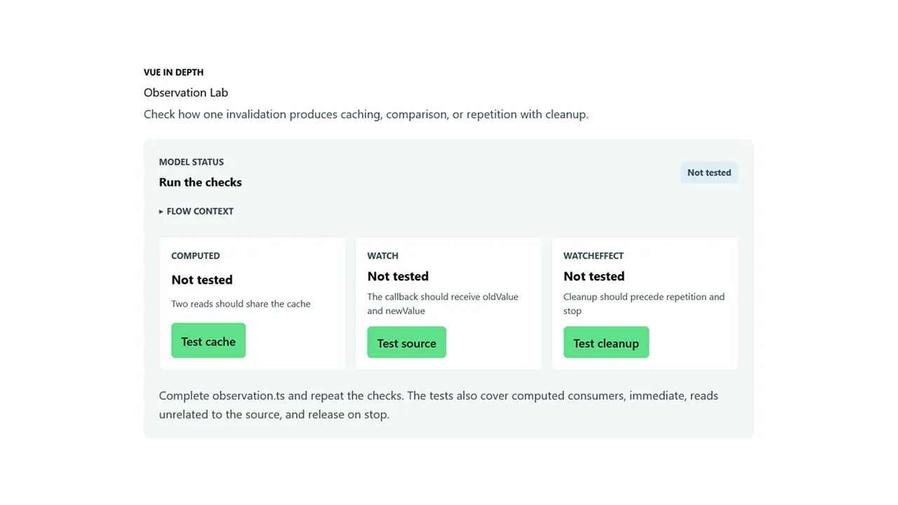898x505 pixels.
Task: Click the 'MODEL STATUS' label
Action: coord(192,162)
